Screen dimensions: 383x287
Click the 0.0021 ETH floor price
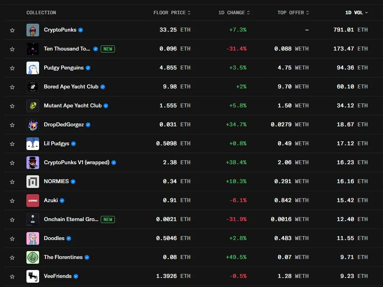[173, 219]
